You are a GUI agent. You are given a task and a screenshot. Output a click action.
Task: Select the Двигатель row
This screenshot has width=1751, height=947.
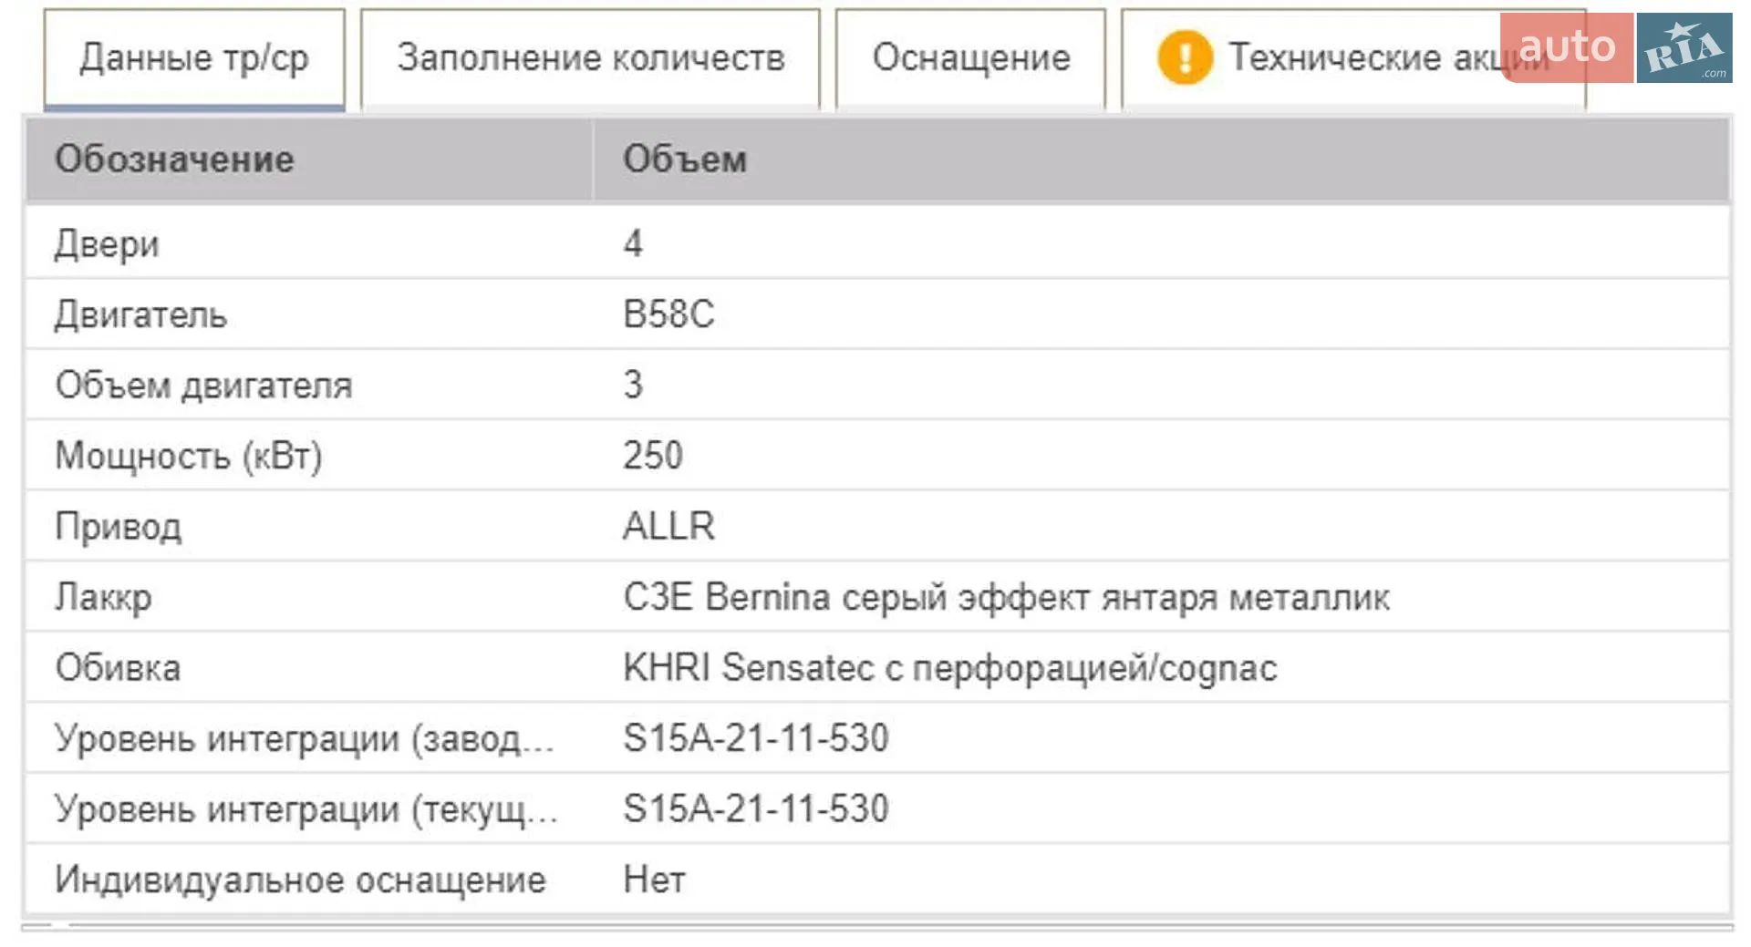[877, 314]
